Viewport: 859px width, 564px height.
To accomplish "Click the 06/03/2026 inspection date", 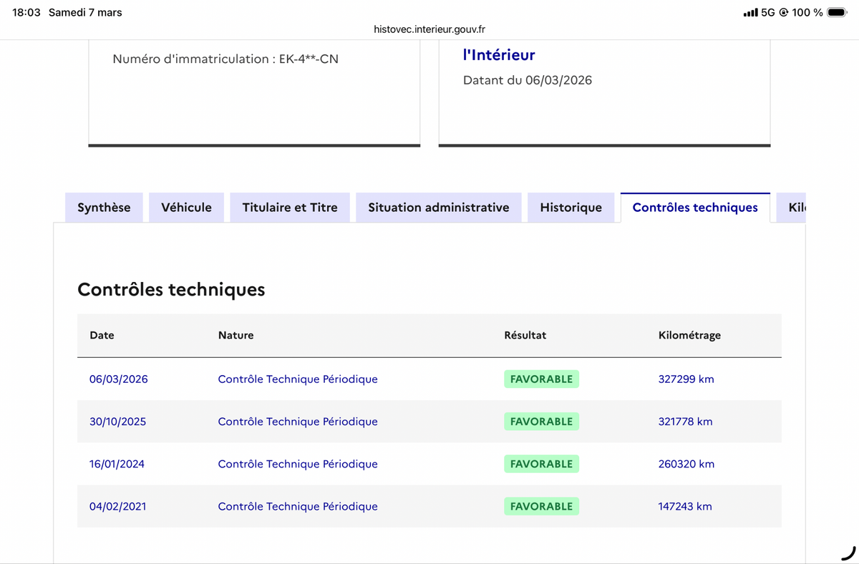I will [x=119, y=379].
